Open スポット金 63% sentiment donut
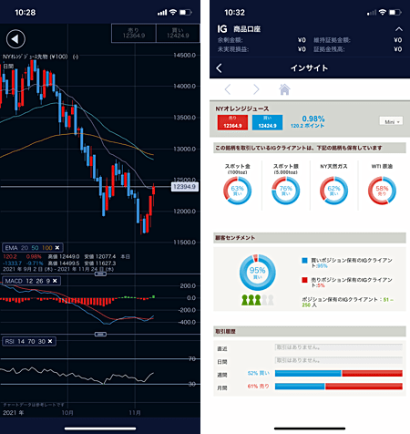The image size is (410, 434). pos(238,191)
